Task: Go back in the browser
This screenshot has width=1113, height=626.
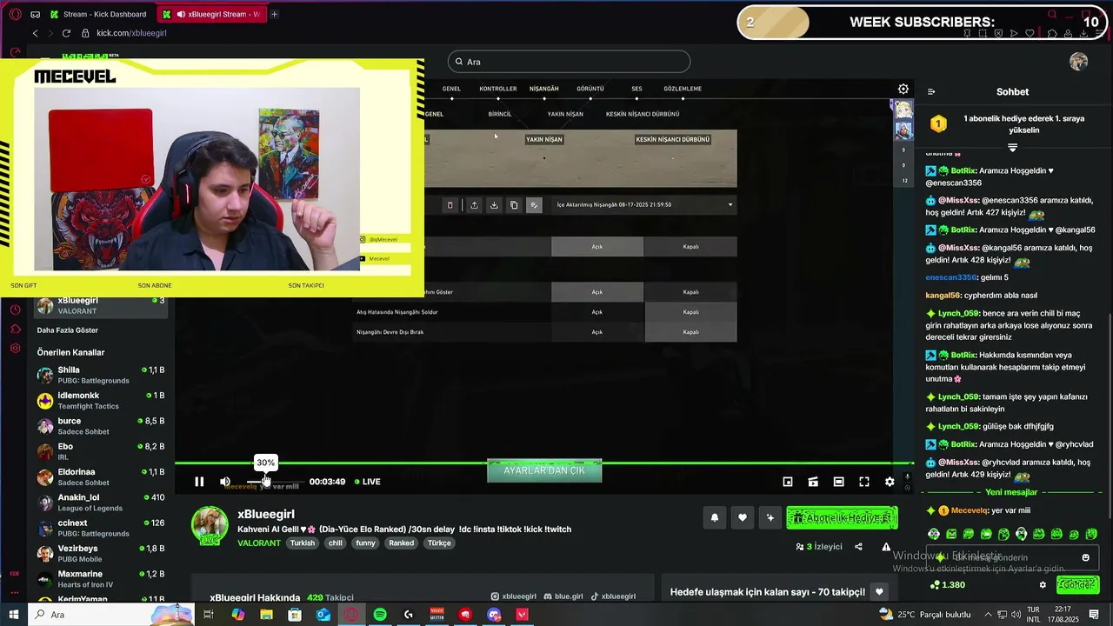Action: click(x=35, y=33)
